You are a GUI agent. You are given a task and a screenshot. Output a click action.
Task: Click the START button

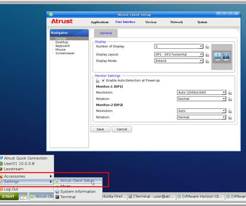coord(9,196)
